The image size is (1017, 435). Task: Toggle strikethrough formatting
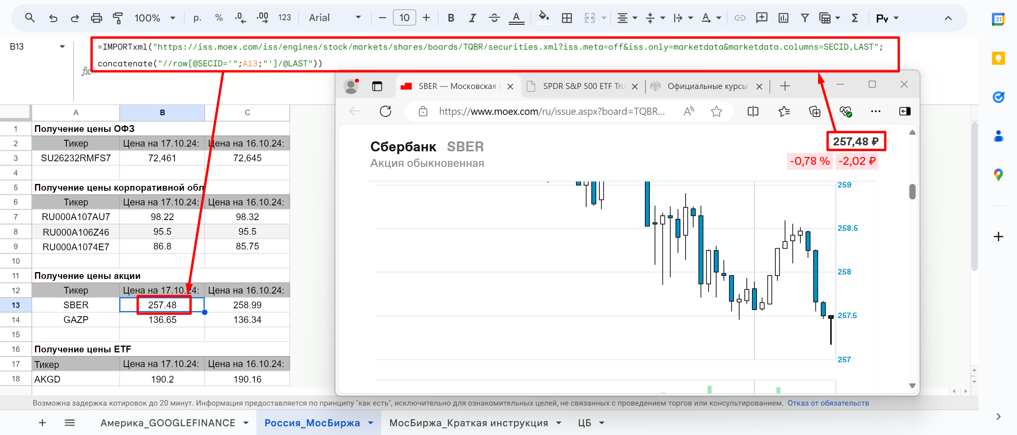click(x=494, y=18)
